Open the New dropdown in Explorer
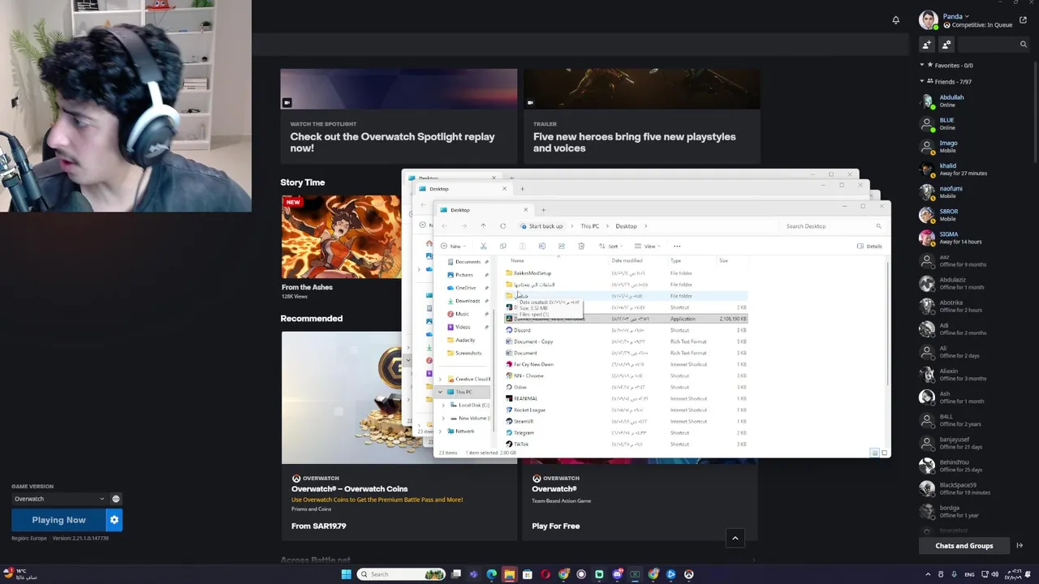Screen dimensions: 1039x584 click(454, 246)
